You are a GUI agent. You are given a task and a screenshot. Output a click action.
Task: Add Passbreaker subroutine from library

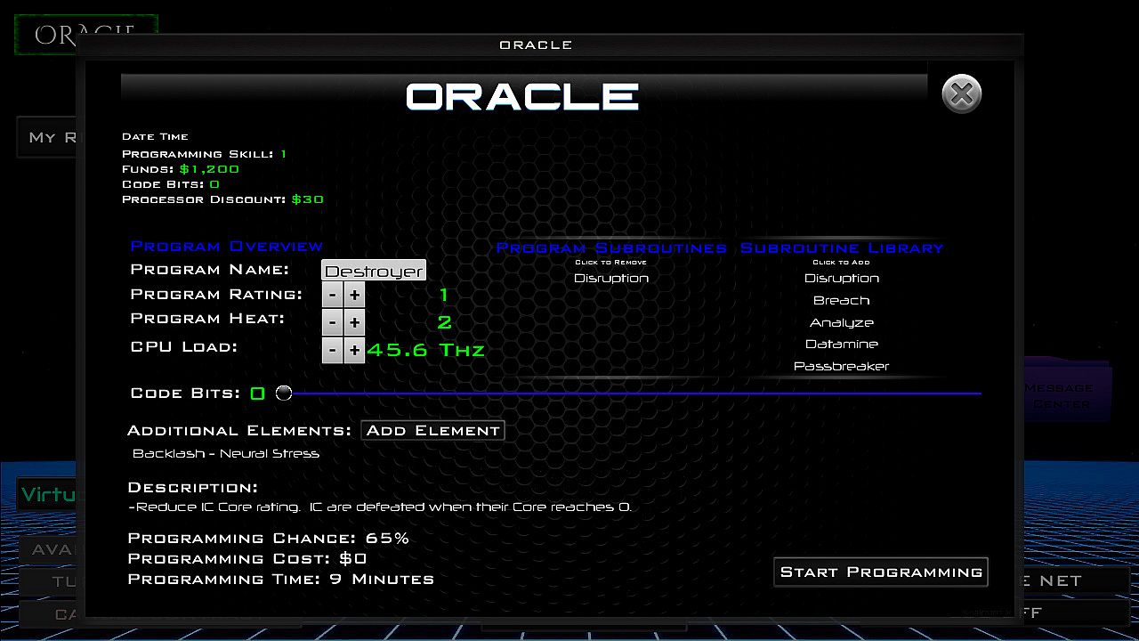point(842,367)
